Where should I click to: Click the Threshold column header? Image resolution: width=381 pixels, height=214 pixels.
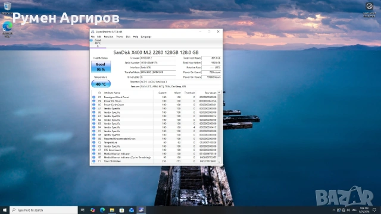click(189, 93)
